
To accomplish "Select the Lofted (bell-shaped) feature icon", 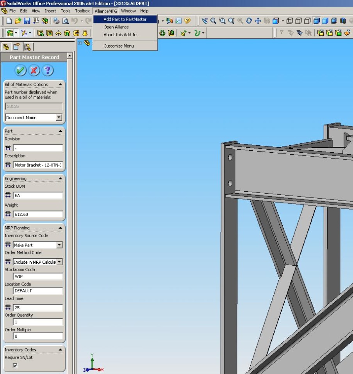I will click(85, 33).
